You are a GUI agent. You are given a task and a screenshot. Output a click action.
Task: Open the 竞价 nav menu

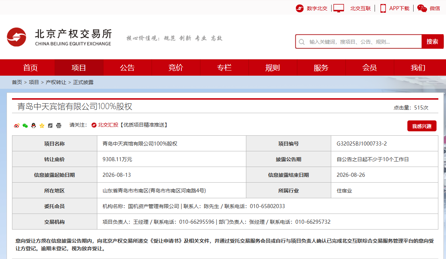point(176,68)
